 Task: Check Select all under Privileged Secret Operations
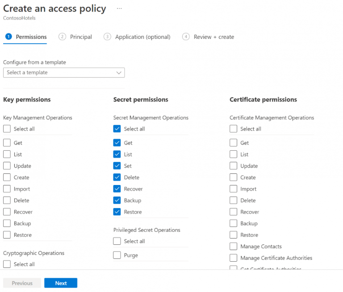(x=117, y=241)
